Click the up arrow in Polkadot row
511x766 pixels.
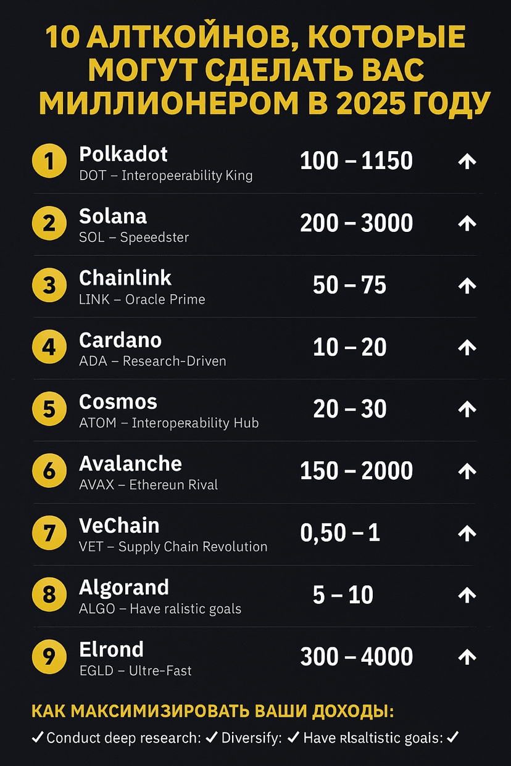[467, 162]
